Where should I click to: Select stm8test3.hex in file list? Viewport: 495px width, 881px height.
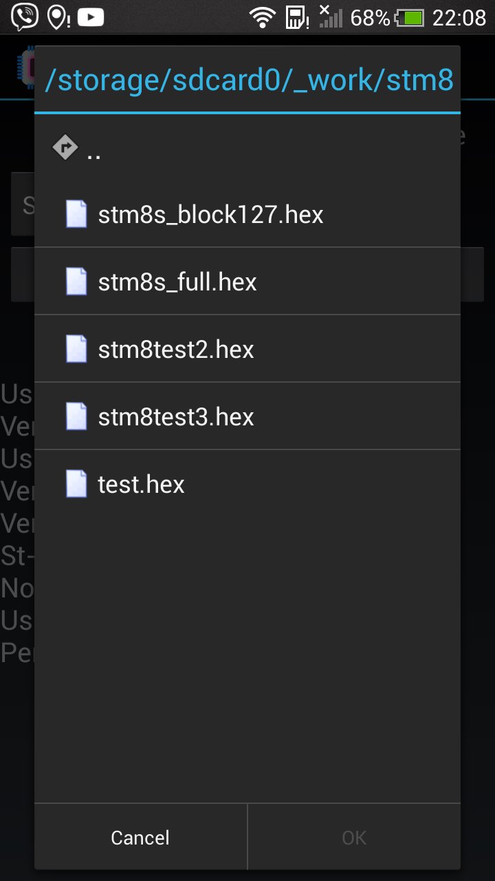[x=176, y=416]
